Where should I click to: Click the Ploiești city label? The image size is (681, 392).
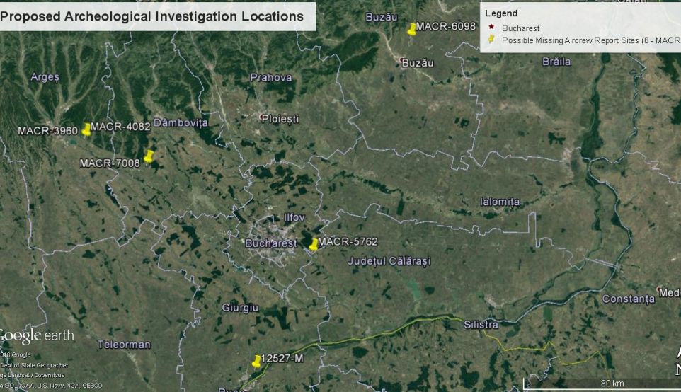click(281, 120)
